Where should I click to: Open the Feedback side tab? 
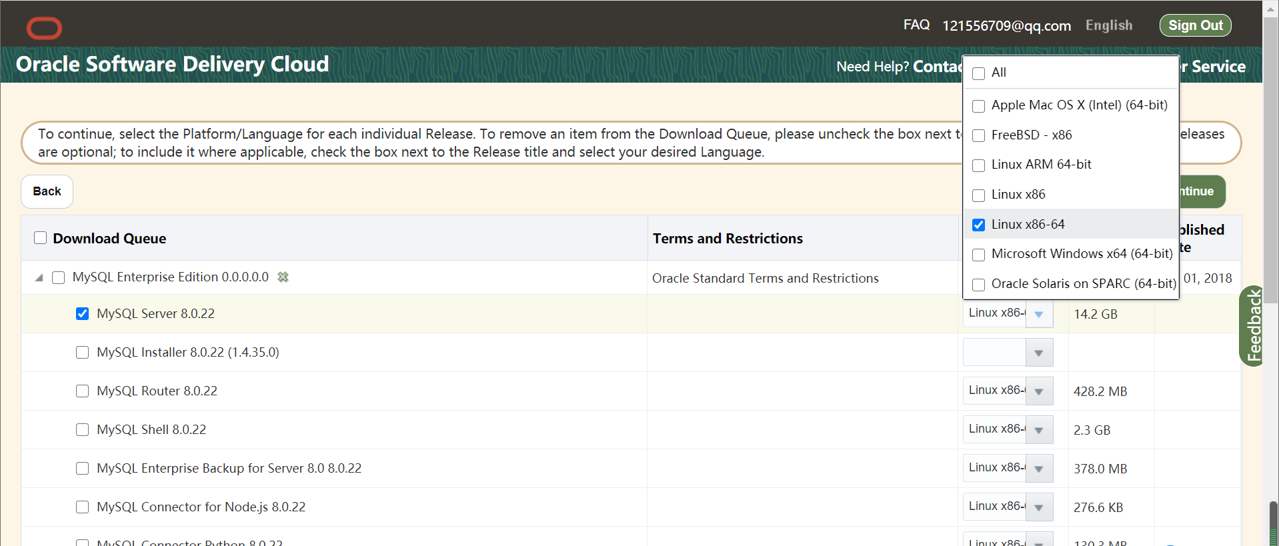[x=1252, y=326]
